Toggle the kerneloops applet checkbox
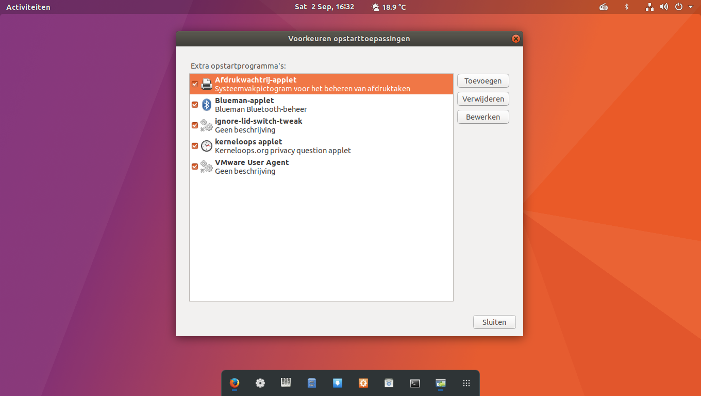 tap(195, 146)
